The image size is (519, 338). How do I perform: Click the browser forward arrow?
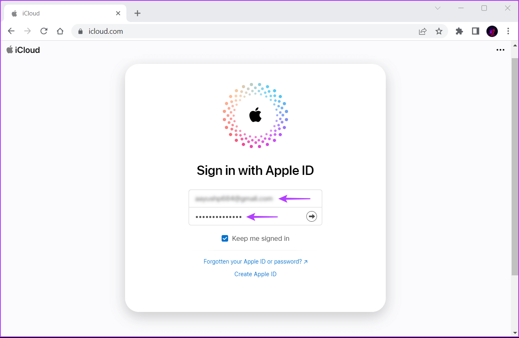click(x=27, y=31)
